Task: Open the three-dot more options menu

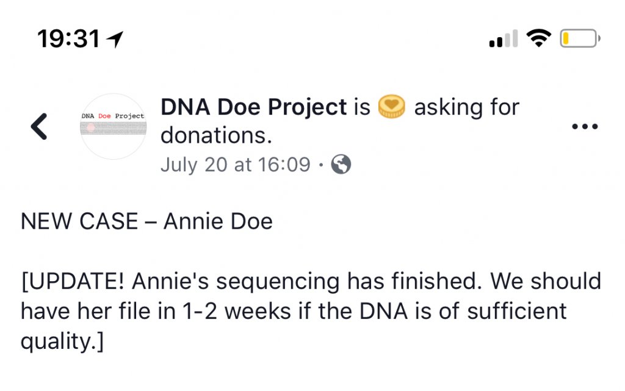Action: click(x=585, y=127)
